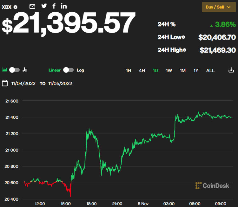The height and width of the screenshot is (207, 238).
Task: Click the 11/05/2022 end date
Action: [60, 84]
